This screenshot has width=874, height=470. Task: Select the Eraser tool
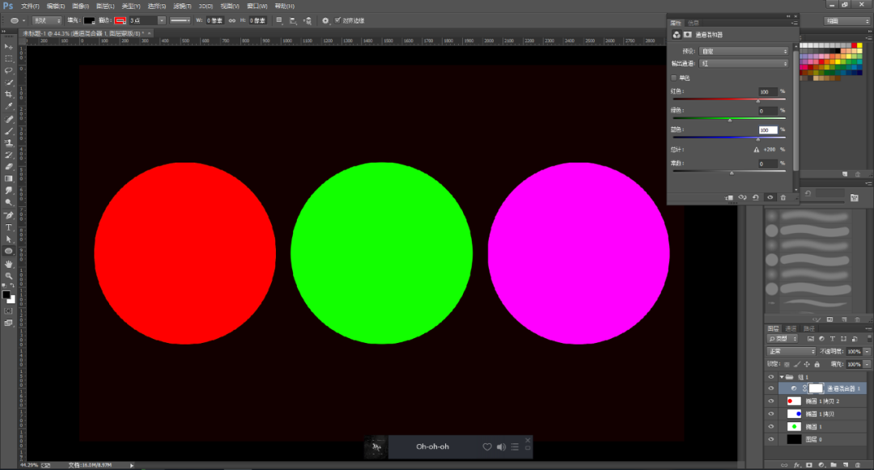8,167
